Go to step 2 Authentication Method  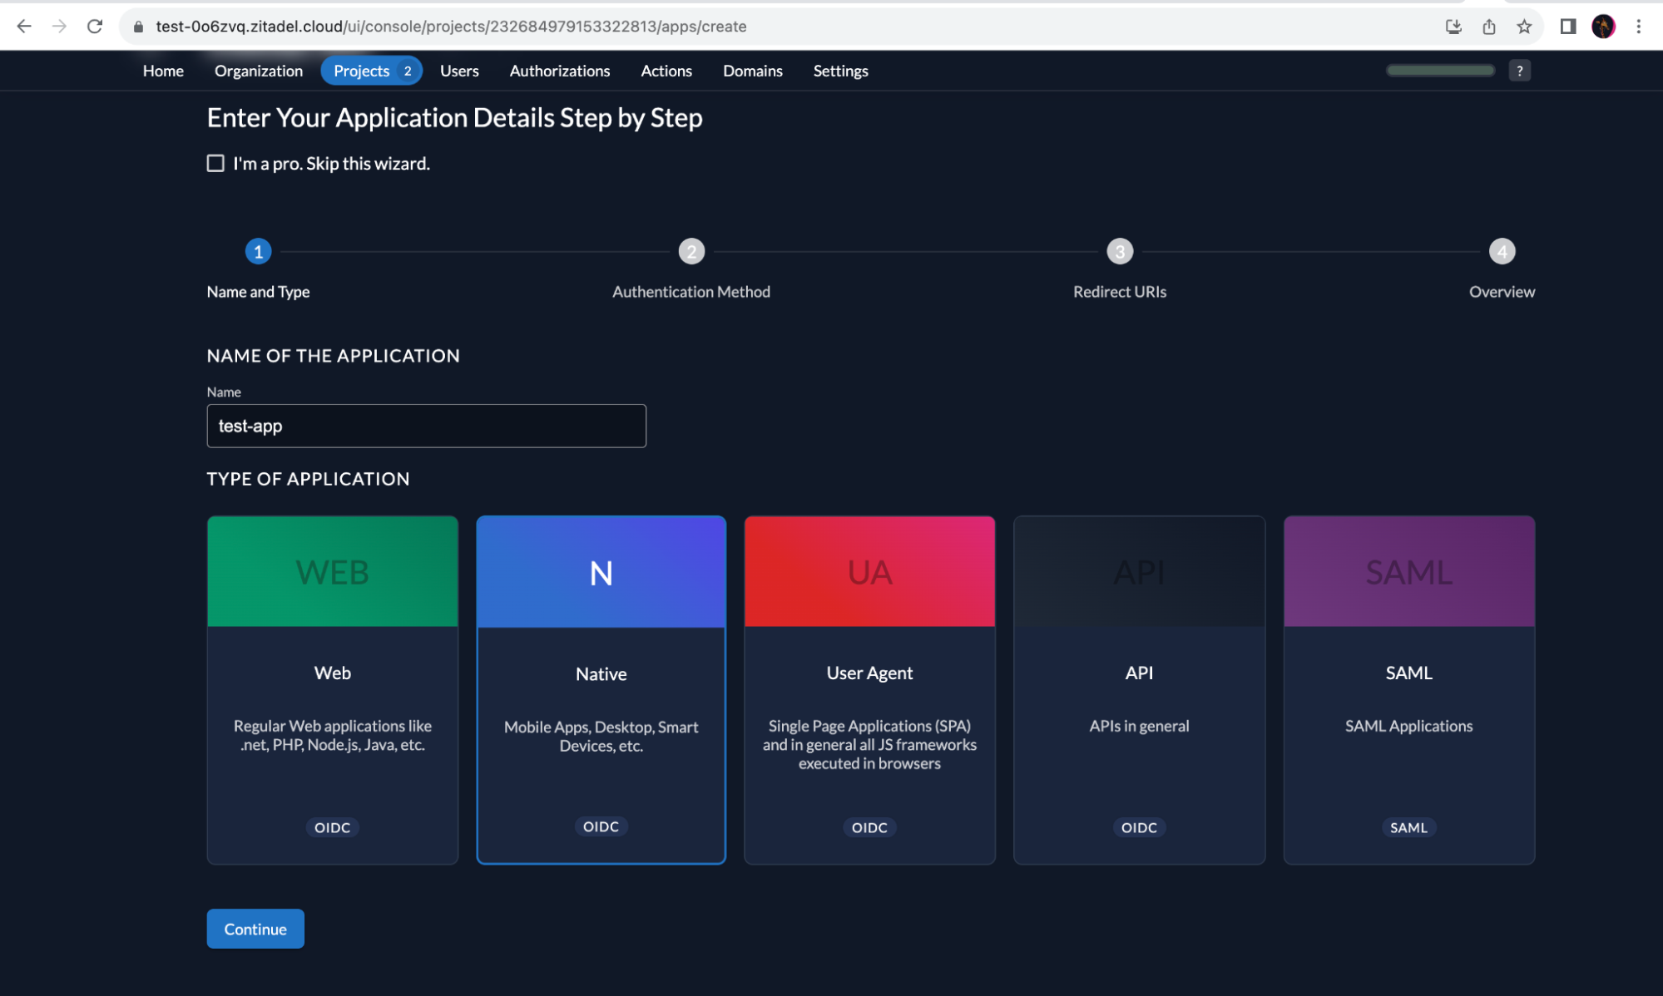(691, 251)
